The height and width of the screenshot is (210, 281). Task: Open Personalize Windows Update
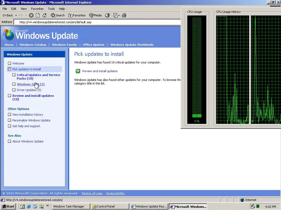click(x=31, y=120)
